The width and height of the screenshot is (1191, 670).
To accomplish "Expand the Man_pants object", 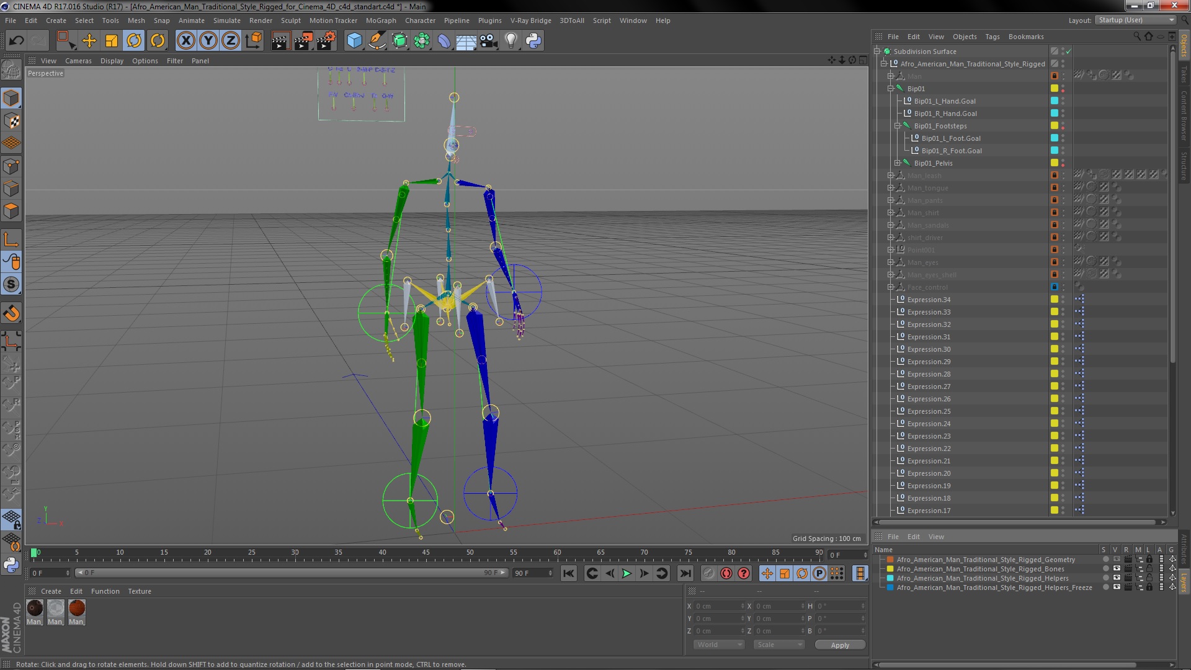I will [891, 200].
